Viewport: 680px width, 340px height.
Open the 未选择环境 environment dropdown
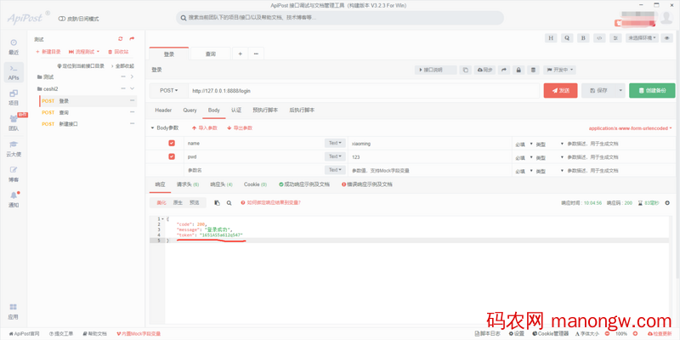coord(643,37)
